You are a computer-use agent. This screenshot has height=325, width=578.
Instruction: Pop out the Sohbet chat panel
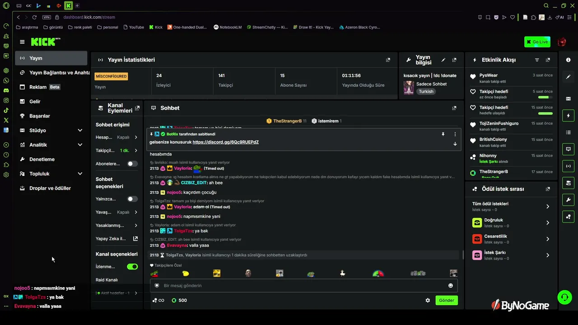pyautogui.click(x=454, y=108)
